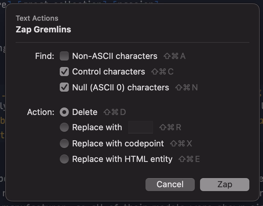Image resolution: width=263 pixels, height=206 pixels.
Task: Click the Control characters label text
Action: coord(108,72)
